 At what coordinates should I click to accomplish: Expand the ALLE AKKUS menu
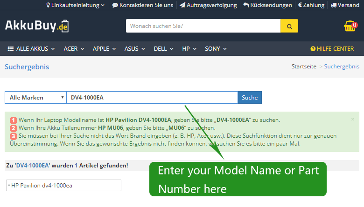[x=31, y=48]
